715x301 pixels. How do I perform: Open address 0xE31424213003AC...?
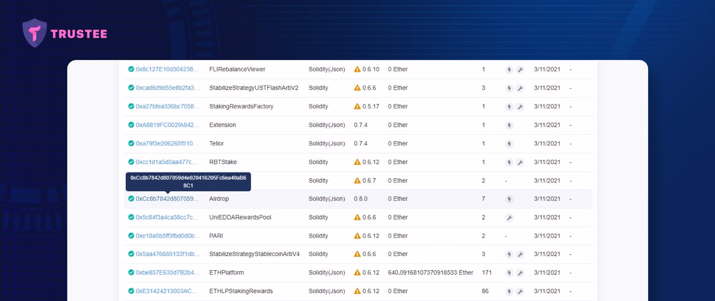pos(166,291)
